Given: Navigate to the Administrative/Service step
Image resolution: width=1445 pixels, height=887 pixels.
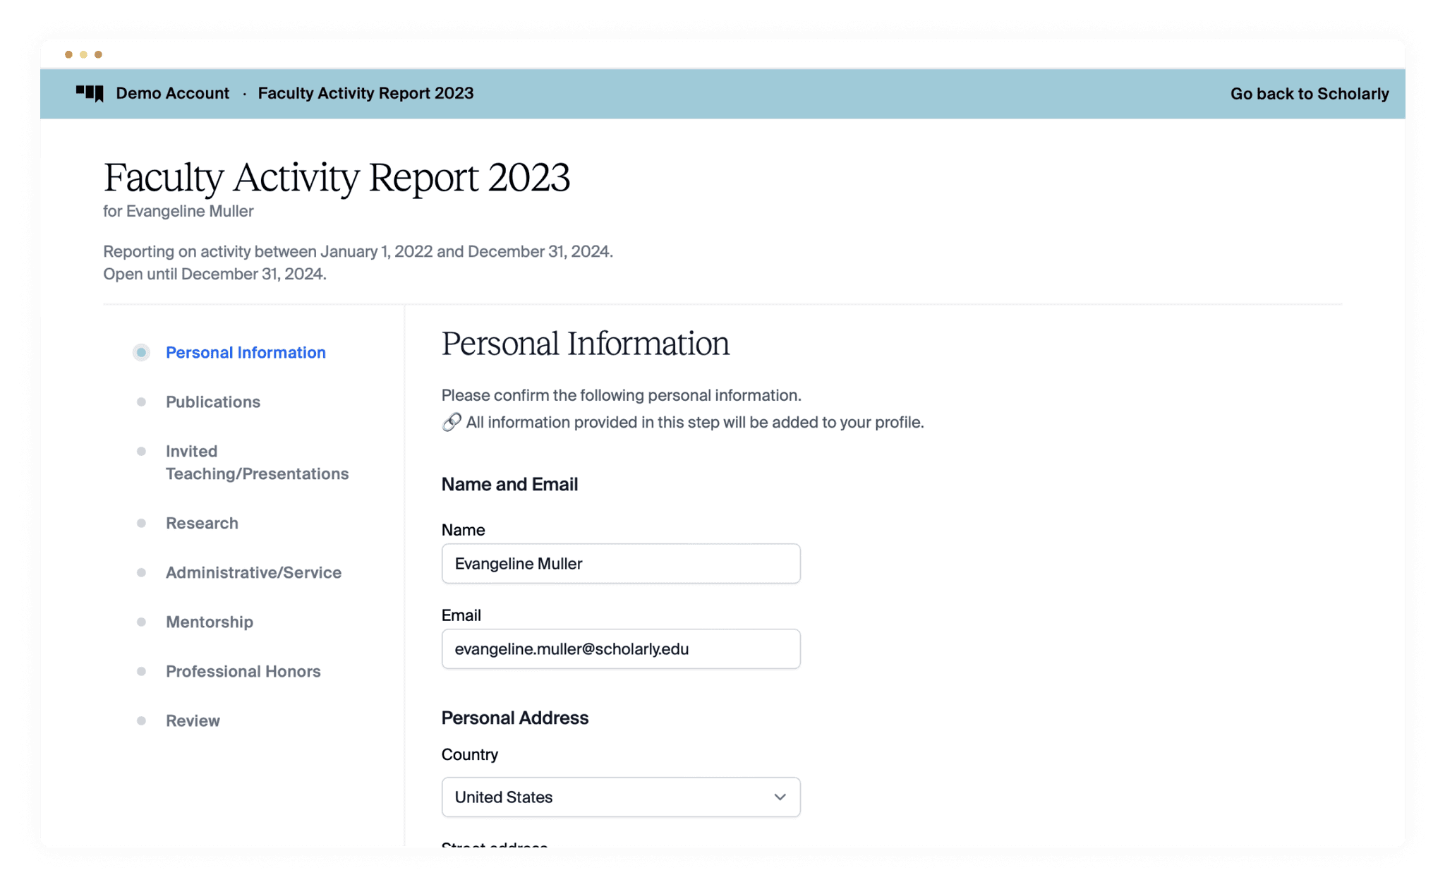Looking at the screenshot, I should pyautogui.click(x=253, y=572).
